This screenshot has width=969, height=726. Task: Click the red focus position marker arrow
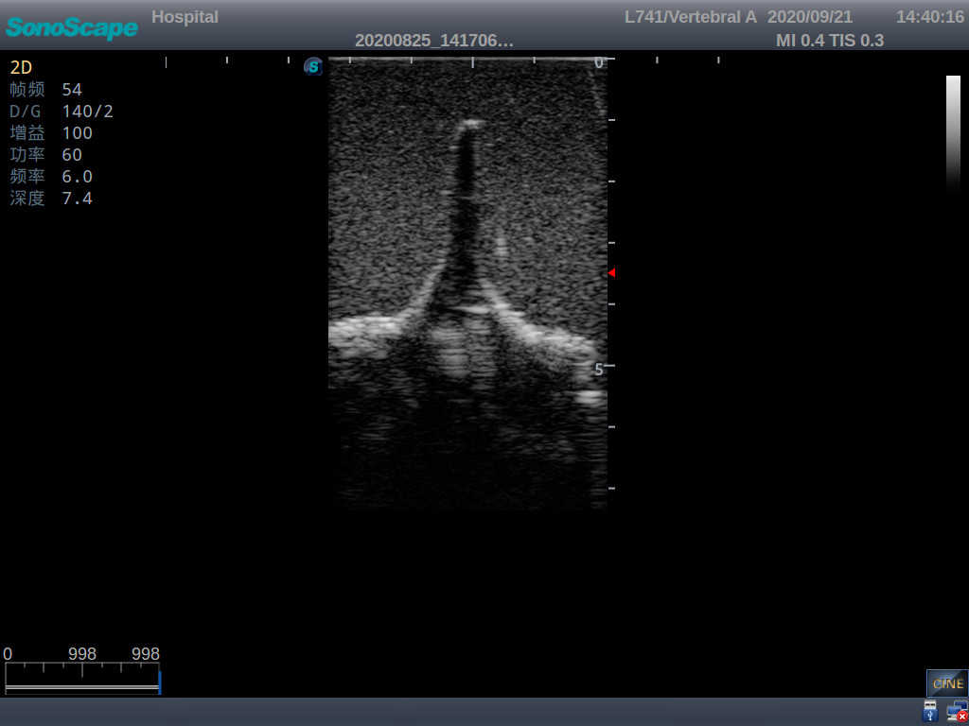(612, 272)
